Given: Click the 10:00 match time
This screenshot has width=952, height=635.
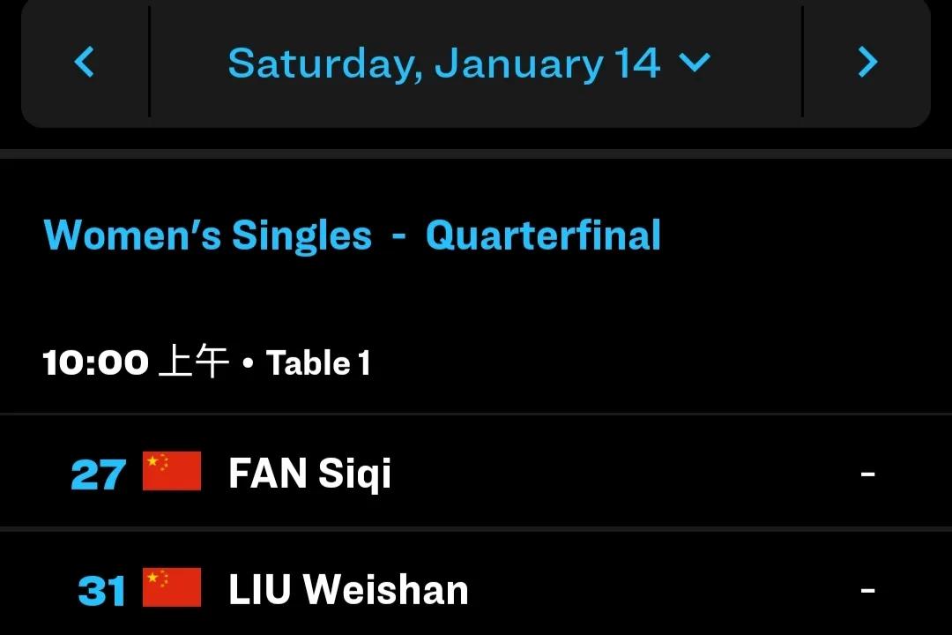Looking at the screenshot, I should pos(95,362).
